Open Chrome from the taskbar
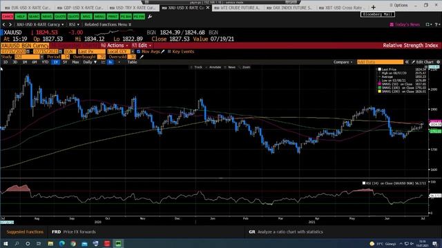442x248 pixels. [73, 243]
